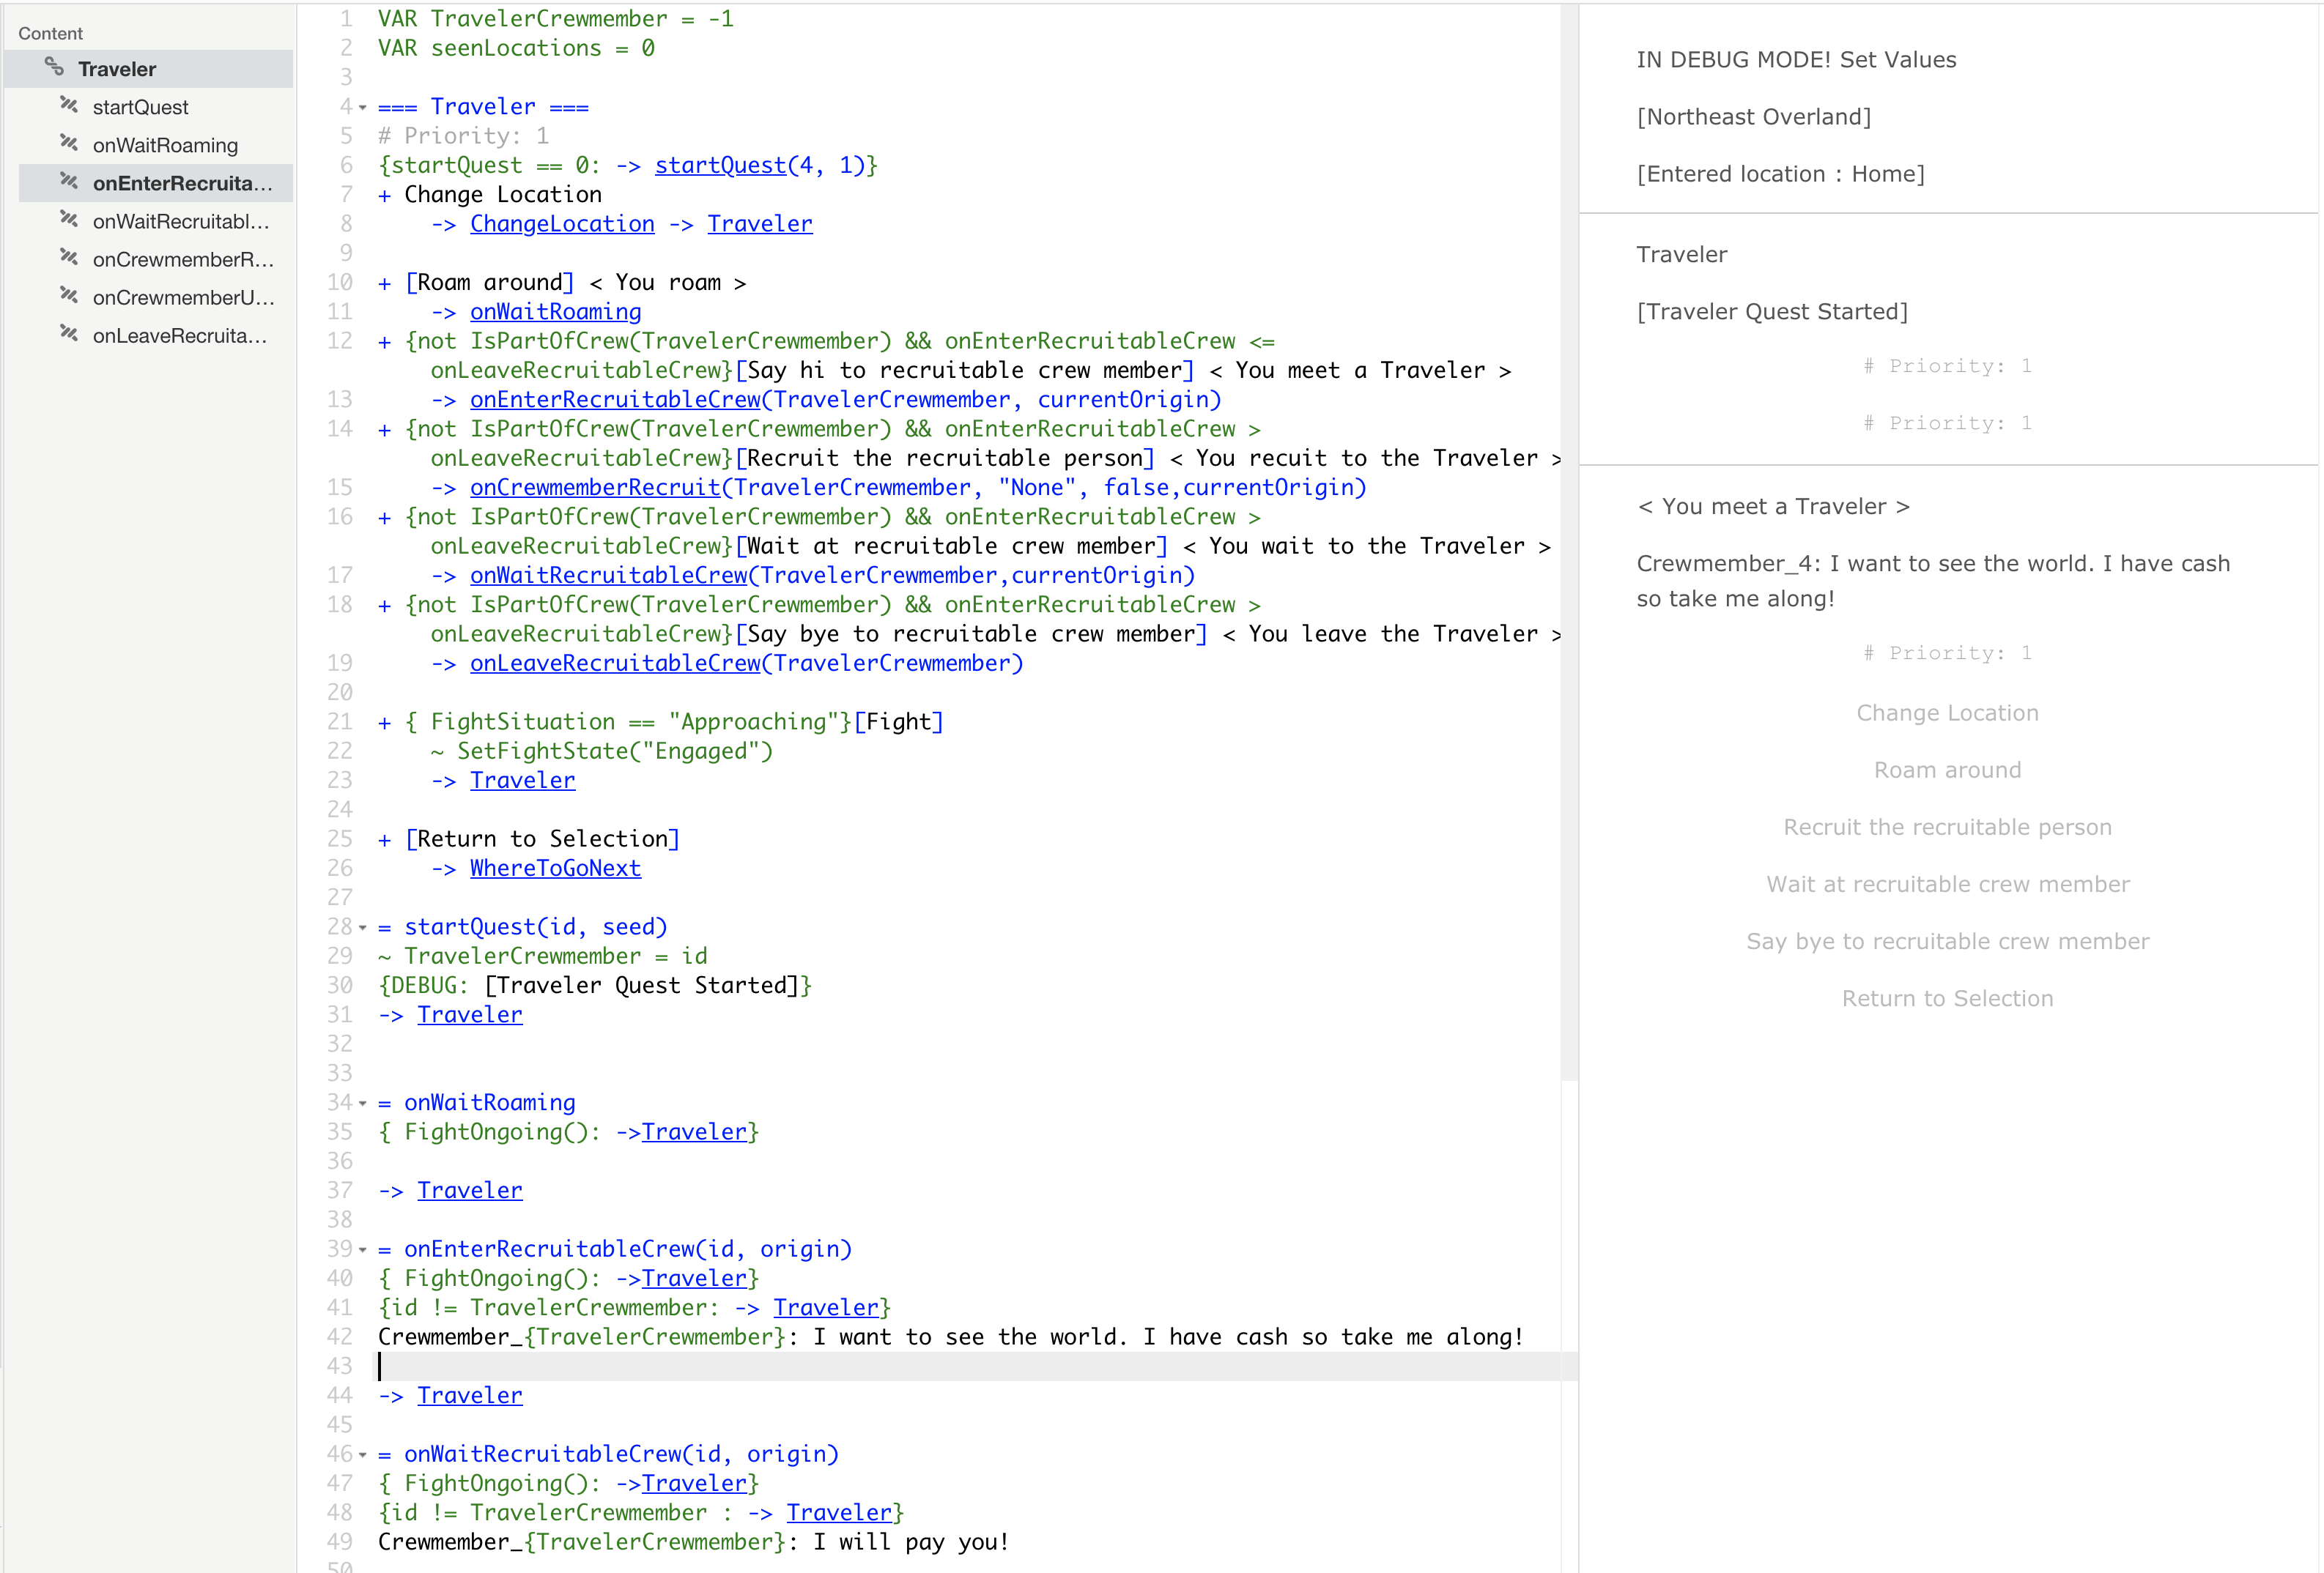Click the knot icon beside Traveler

point(54,67)
